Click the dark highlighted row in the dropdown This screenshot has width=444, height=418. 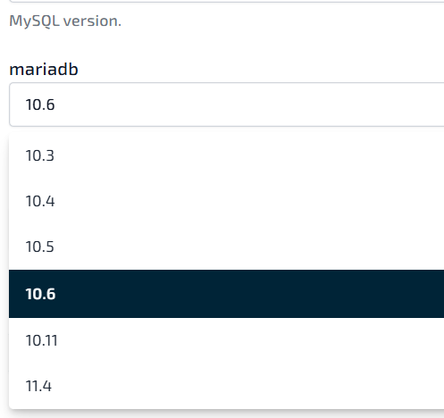click(x=227, y=294)
